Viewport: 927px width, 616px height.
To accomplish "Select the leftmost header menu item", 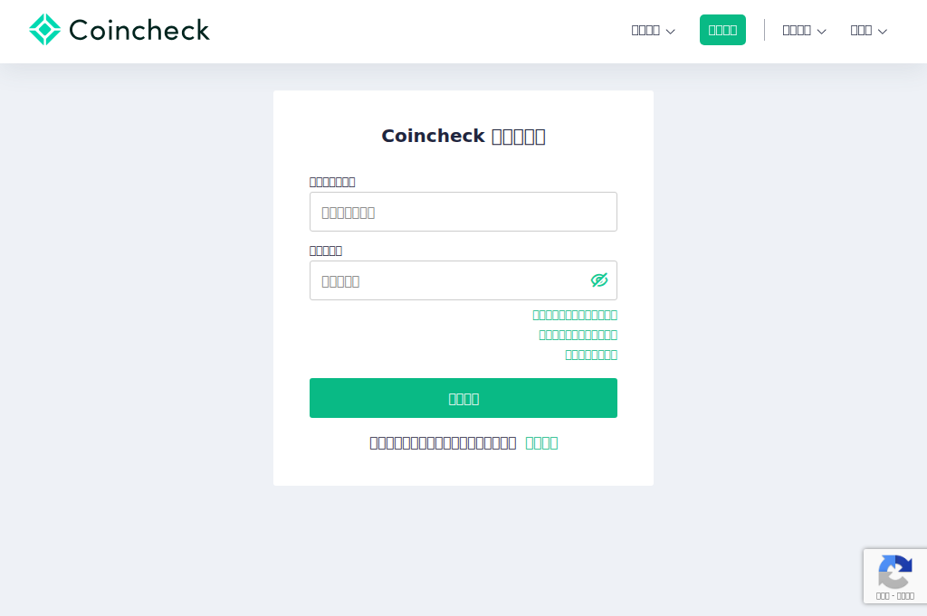I will point(645,30).
